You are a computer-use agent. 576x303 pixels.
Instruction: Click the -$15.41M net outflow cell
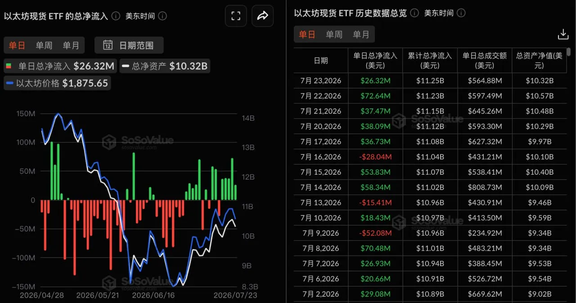click(x=375, y=203)
